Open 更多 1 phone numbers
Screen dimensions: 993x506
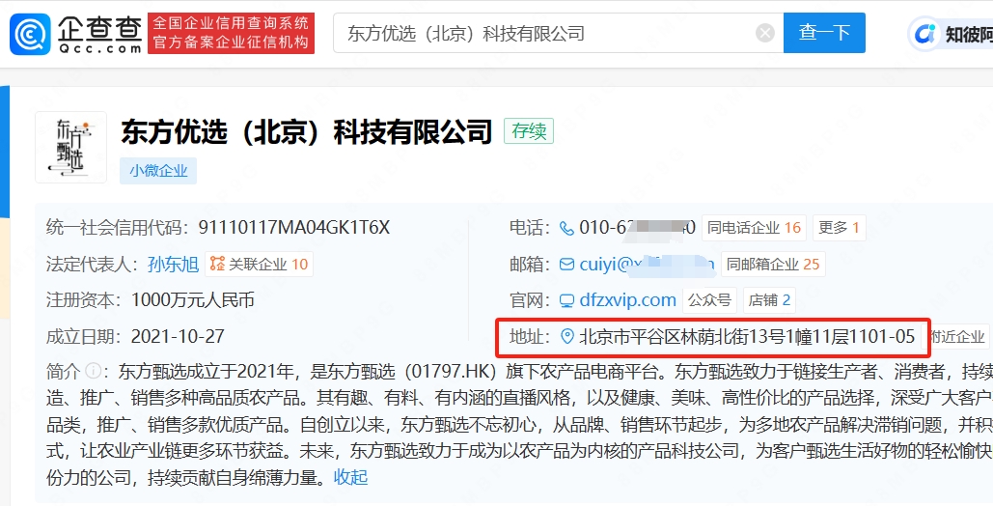coord(840,228)
